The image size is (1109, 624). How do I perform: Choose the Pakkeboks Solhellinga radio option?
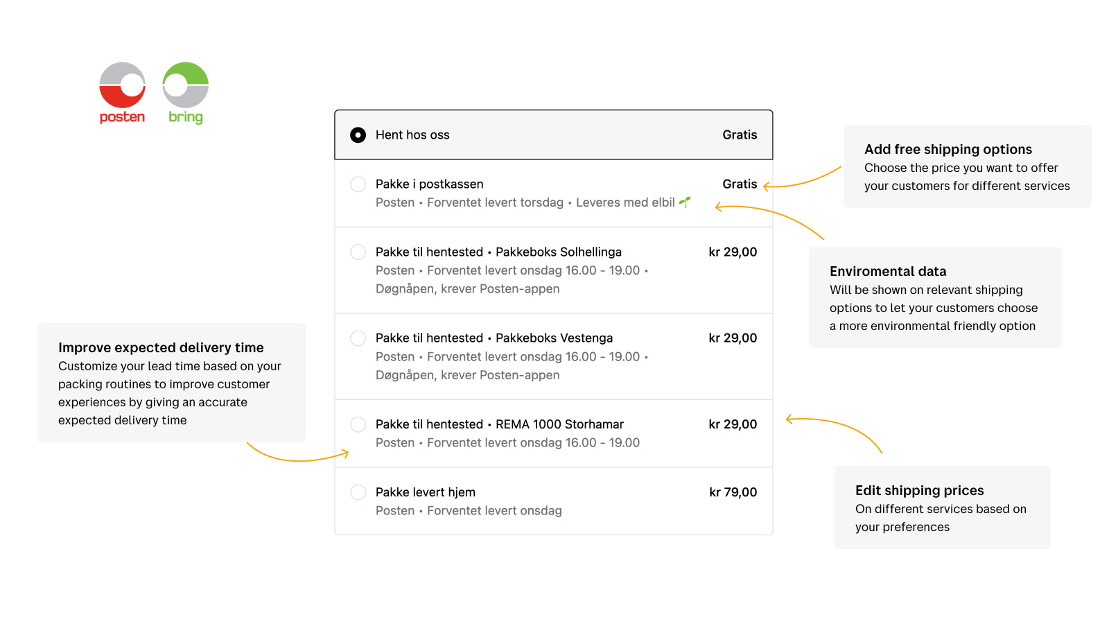[x=358, y=252]
